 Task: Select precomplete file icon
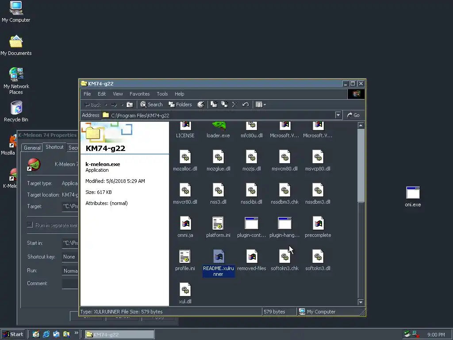[x=318, y=224]
